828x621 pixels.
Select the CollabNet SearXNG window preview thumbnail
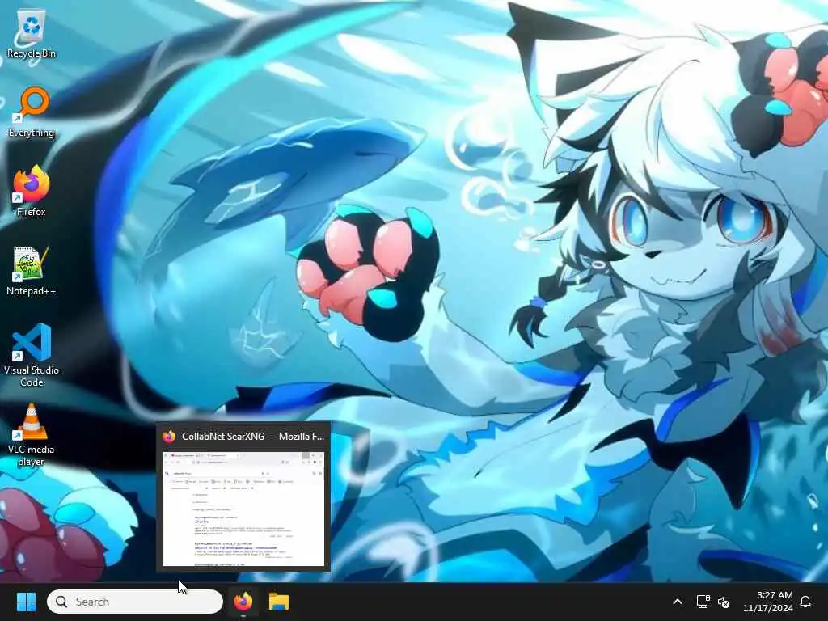pyautogui.click(x=243, y=509)
